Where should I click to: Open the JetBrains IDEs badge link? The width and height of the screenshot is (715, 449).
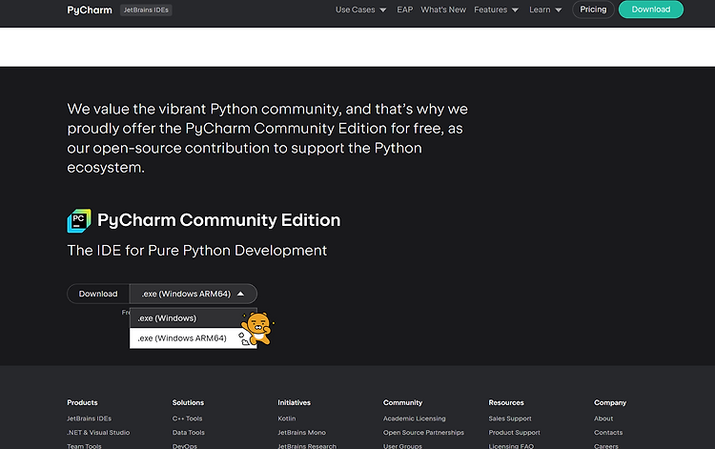[x=146, y=10]
